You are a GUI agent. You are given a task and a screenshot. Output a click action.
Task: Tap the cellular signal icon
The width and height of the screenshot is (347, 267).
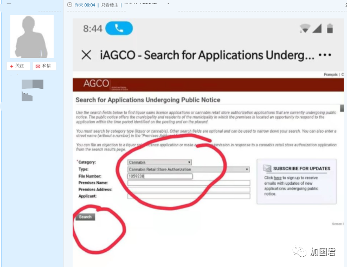point(317,29)
